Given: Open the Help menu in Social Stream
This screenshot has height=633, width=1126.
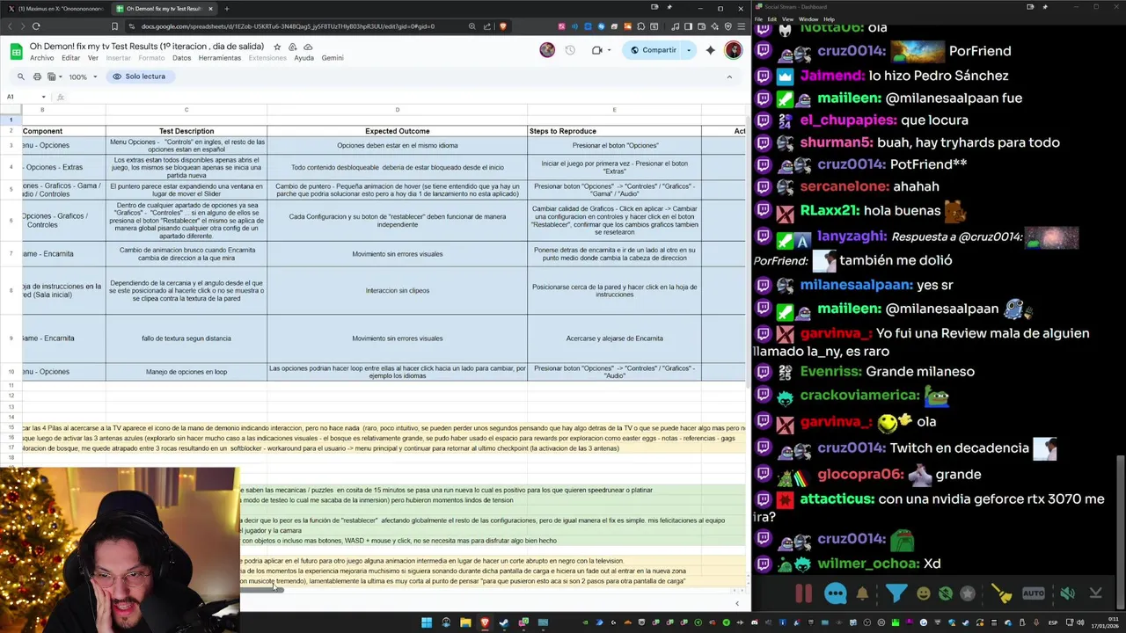Looking at the screenshot, I should 829,18.
